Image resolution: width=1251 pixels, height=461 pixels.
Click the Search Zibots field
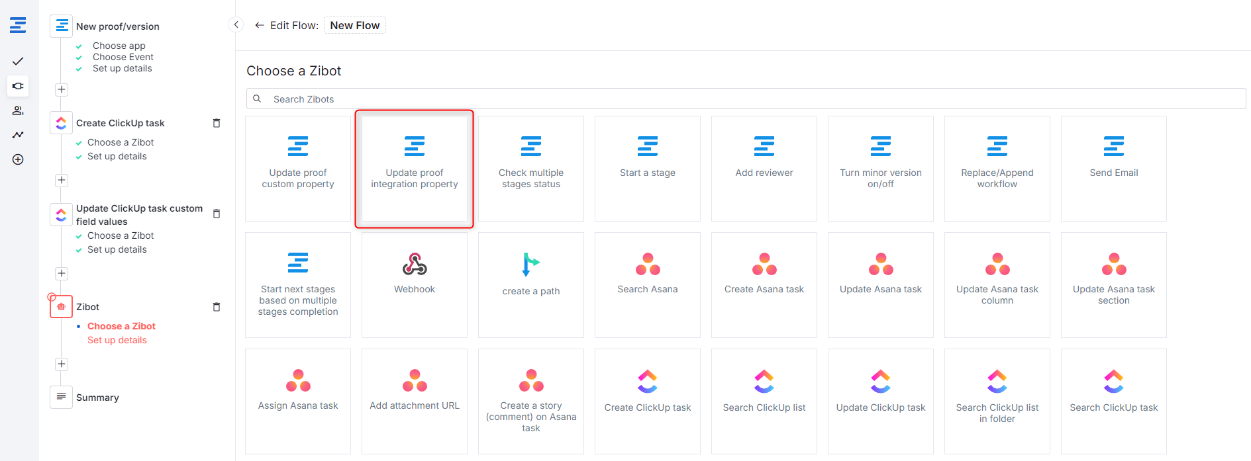[746, 99]
